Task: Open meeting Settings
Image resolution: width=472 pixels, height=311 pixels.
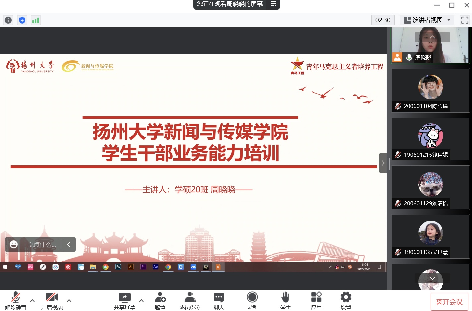Action: coord(346,301)
